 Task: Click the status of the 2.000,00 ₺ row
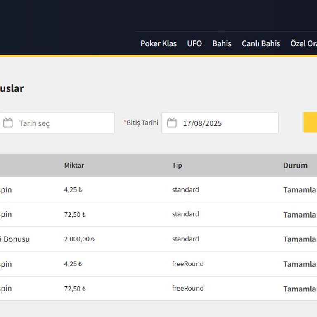click(x=300, y=239)
